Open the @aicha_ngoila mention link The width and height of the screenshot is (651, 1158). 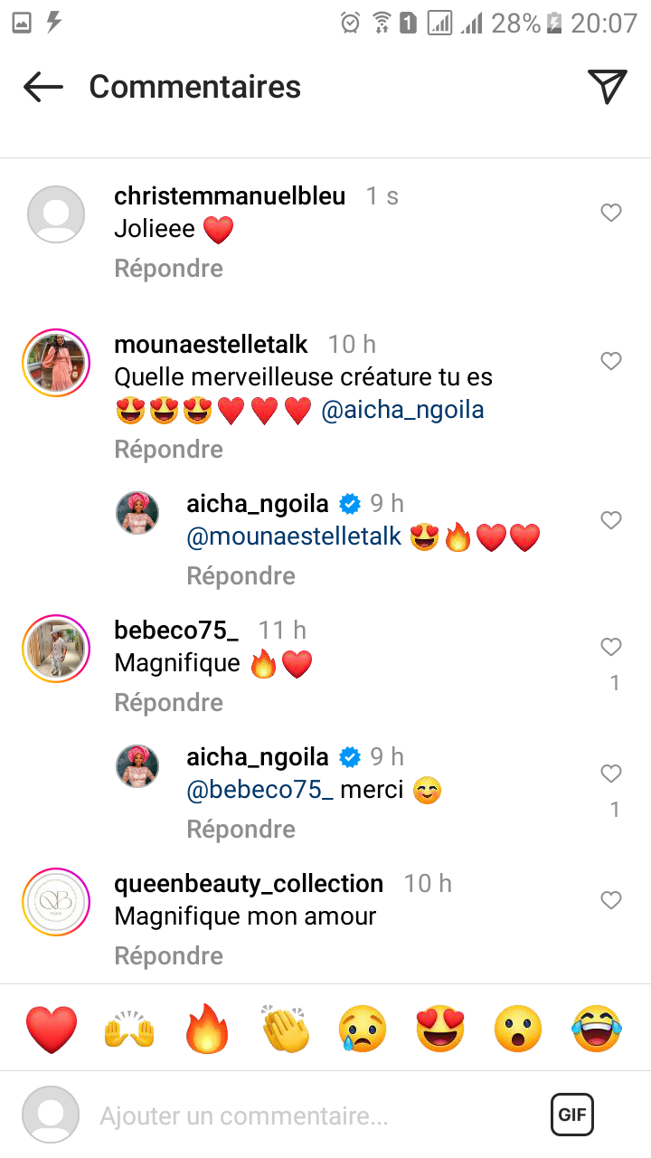click(x=402, y=410)
